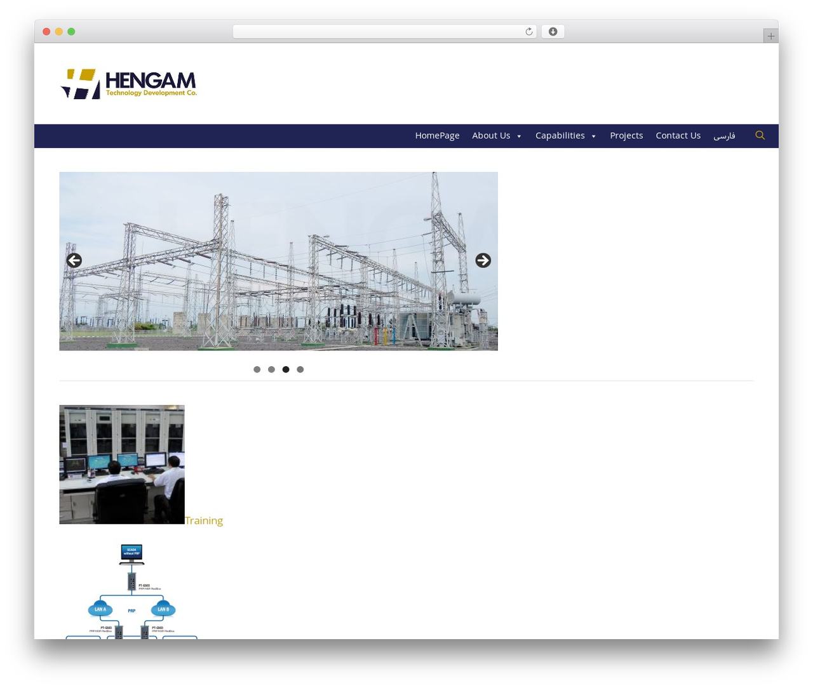Open the Training link
The width and height of the screenshot is (813, 688).
click(x=204, y=520)
